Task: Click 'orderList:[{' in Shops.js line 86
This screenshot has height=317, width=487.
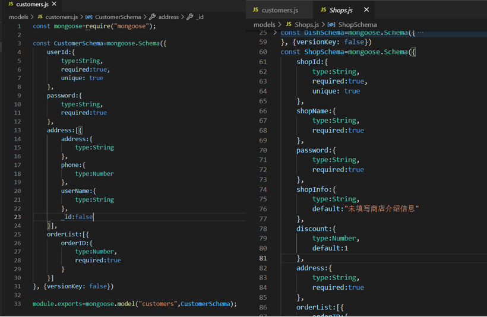Action: [320, 308]
